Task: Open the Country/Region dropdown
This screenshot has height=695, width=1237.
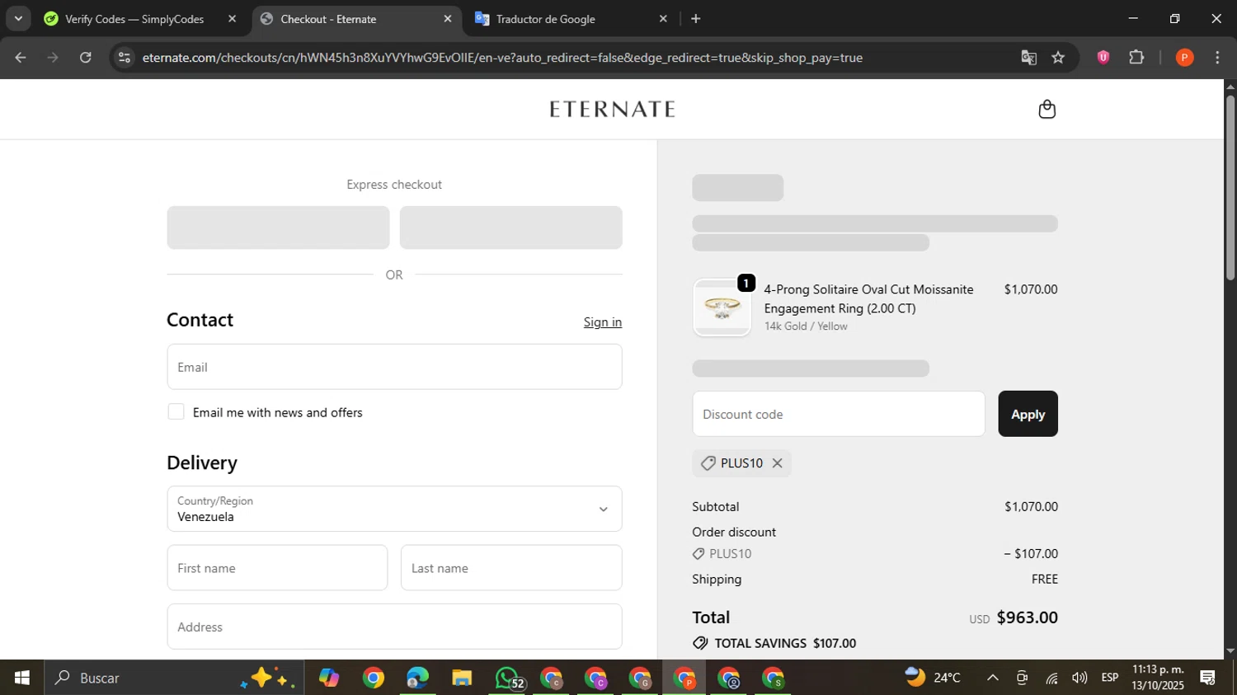Action: pyautogui.click(x=394, y=509)
